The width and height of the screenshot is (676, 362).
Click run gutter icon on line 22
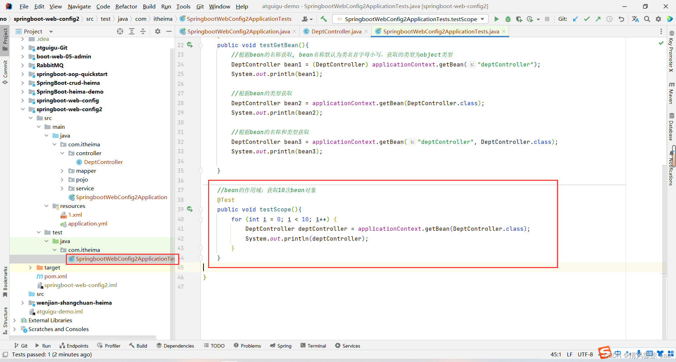pos(190,45)
